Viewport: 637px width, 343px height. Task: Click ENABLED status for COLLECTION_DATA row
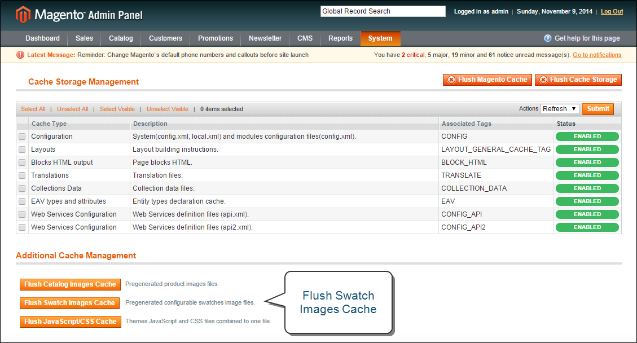click(587, 188)
